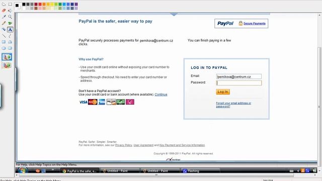322x181 pixels.
Task: Open the Privacy Policy link
Action: pyautogui.click(x=123, y=145)
